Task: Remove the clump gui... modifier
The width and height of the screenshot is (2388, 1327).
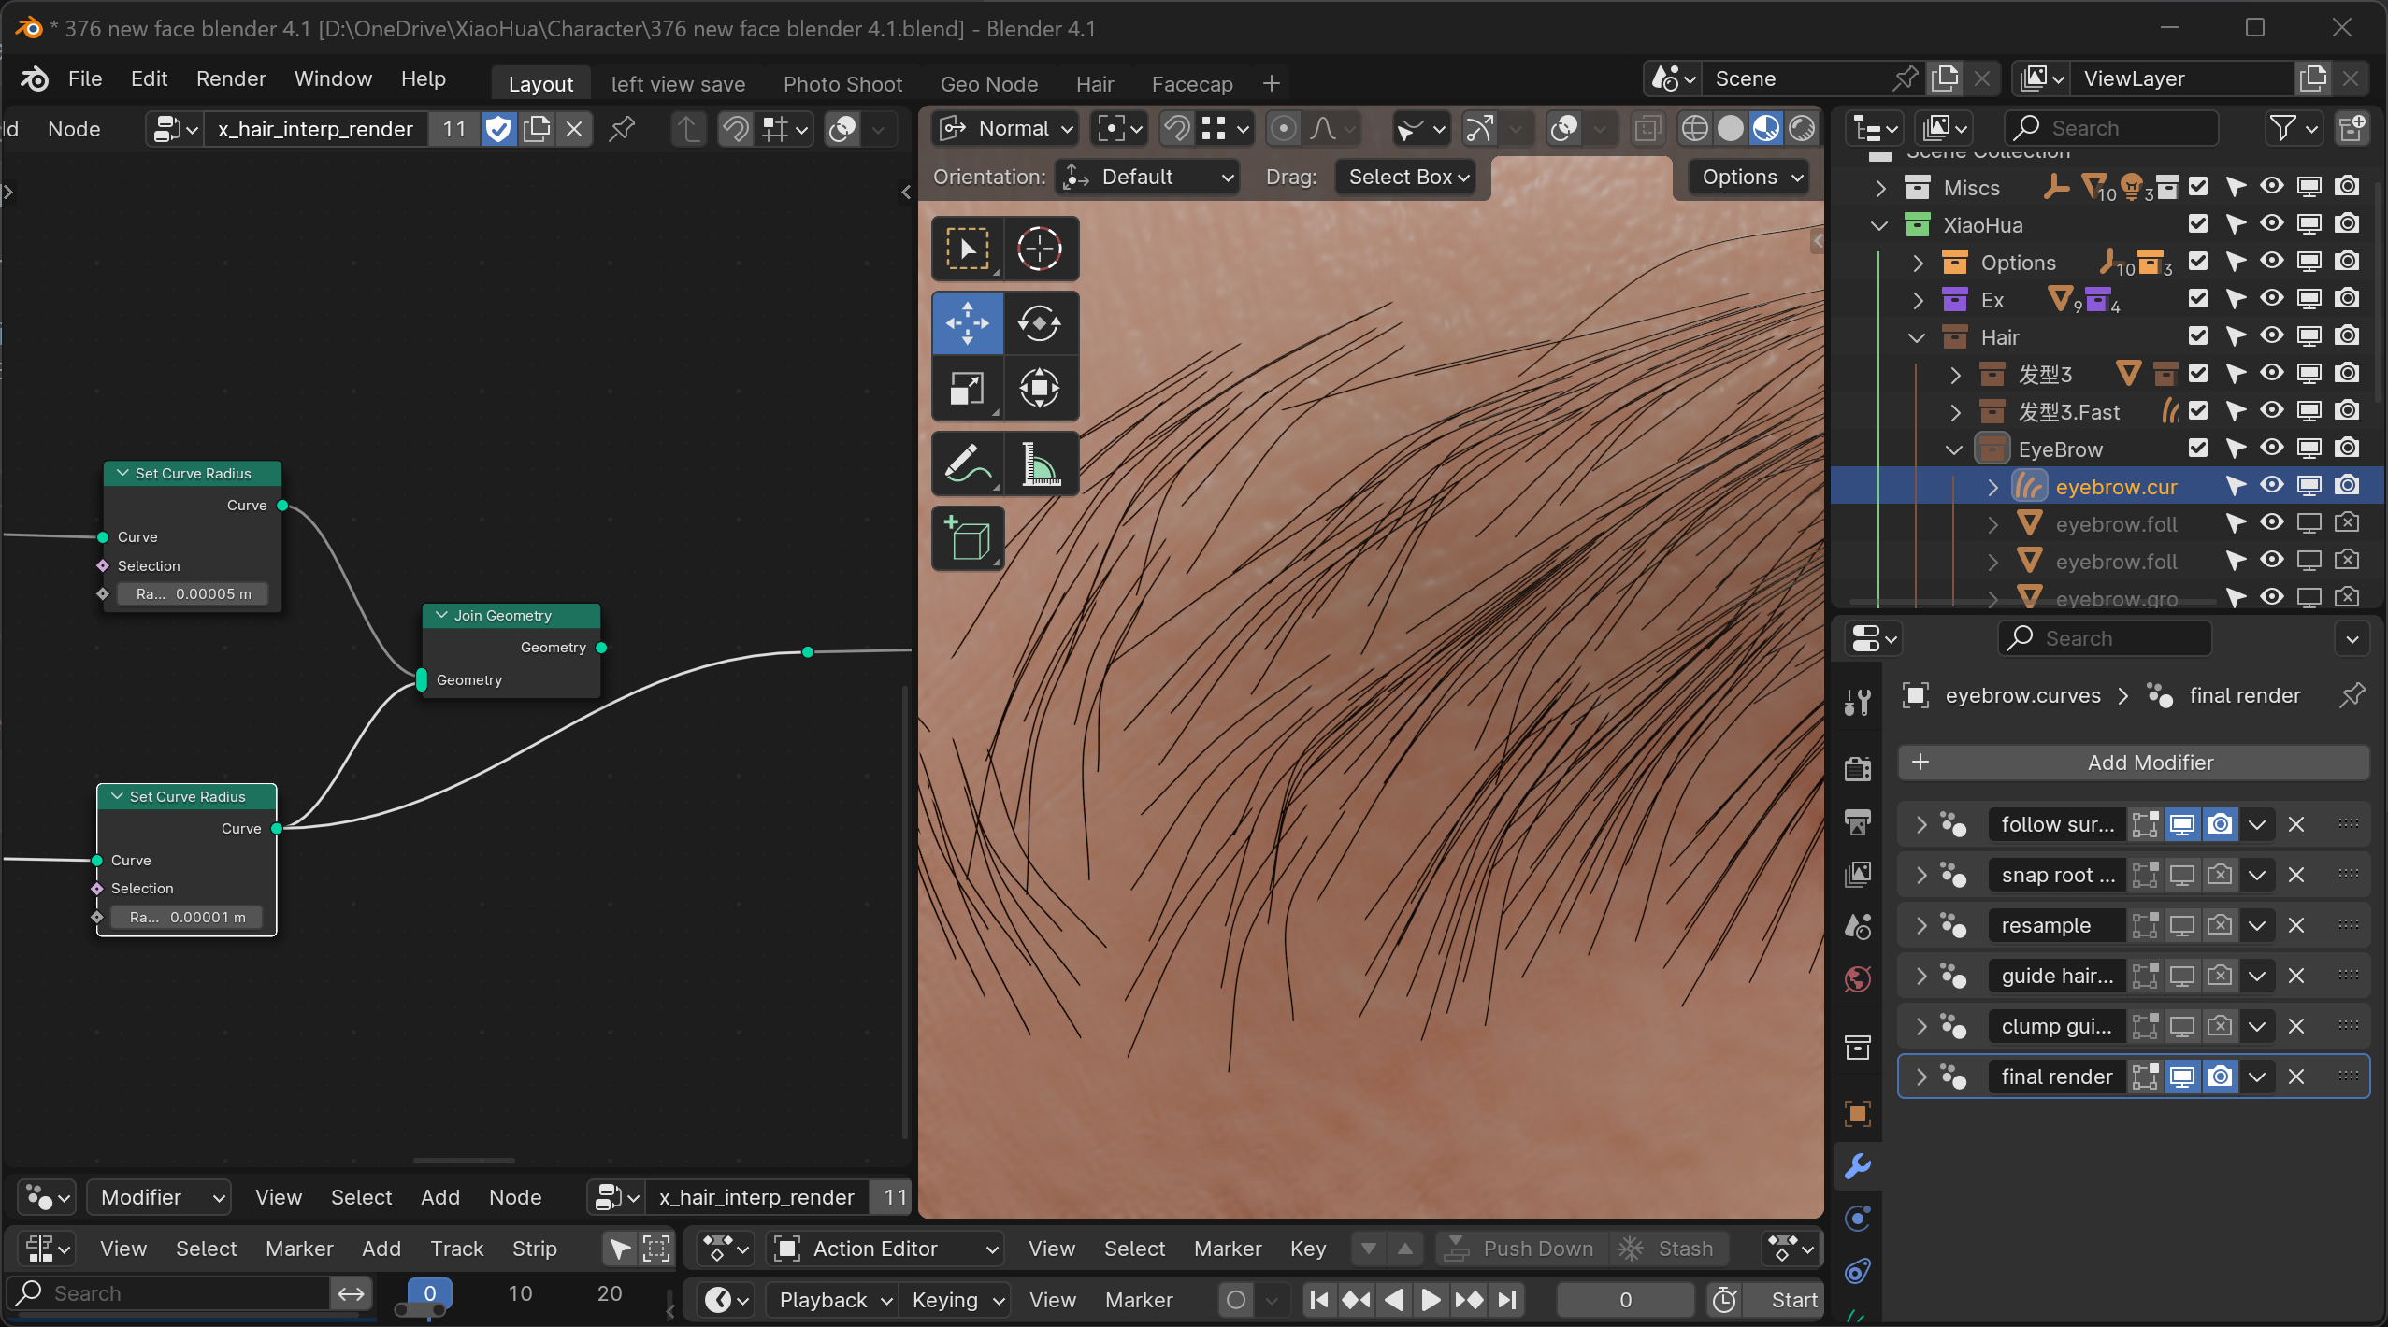Action: click(2295, 1026)
